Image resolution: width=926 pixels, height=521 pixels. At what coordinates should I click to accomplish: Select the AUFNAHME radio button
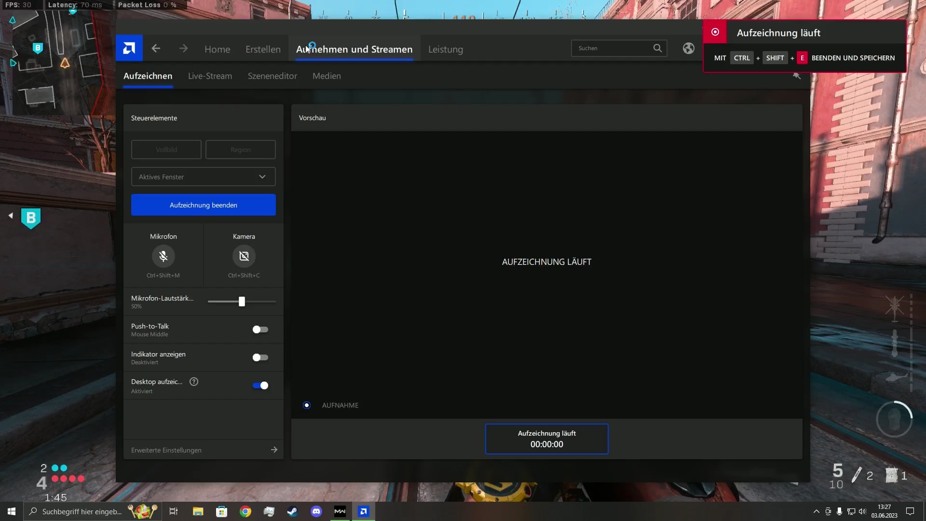point(307,405)
